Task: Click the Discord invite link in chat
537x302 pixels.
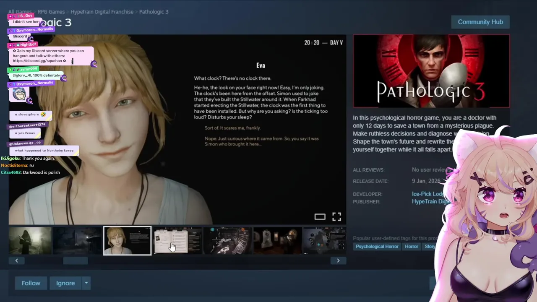Action: [37, 61]
